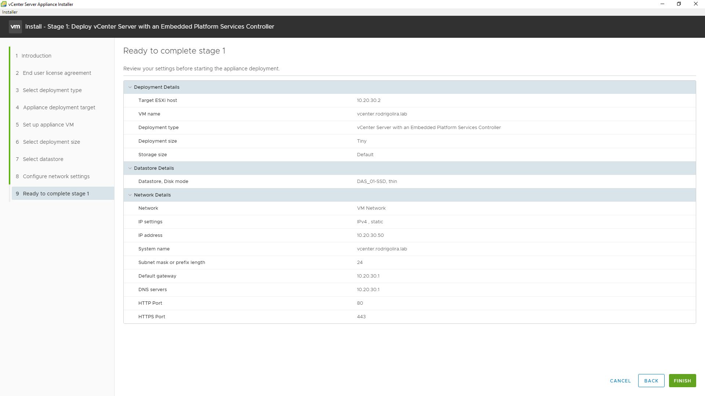Restore down the installer window
The image size is (705, 396).
679,4
